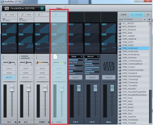Mute the In 2 channel
Viewport: 153px width, 125px height.
26,73
